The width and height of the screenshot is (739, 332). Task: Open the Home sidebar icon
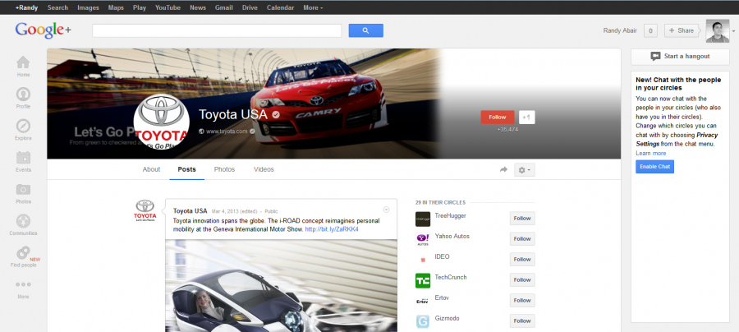pyautogui.click(x=23, y=62)
